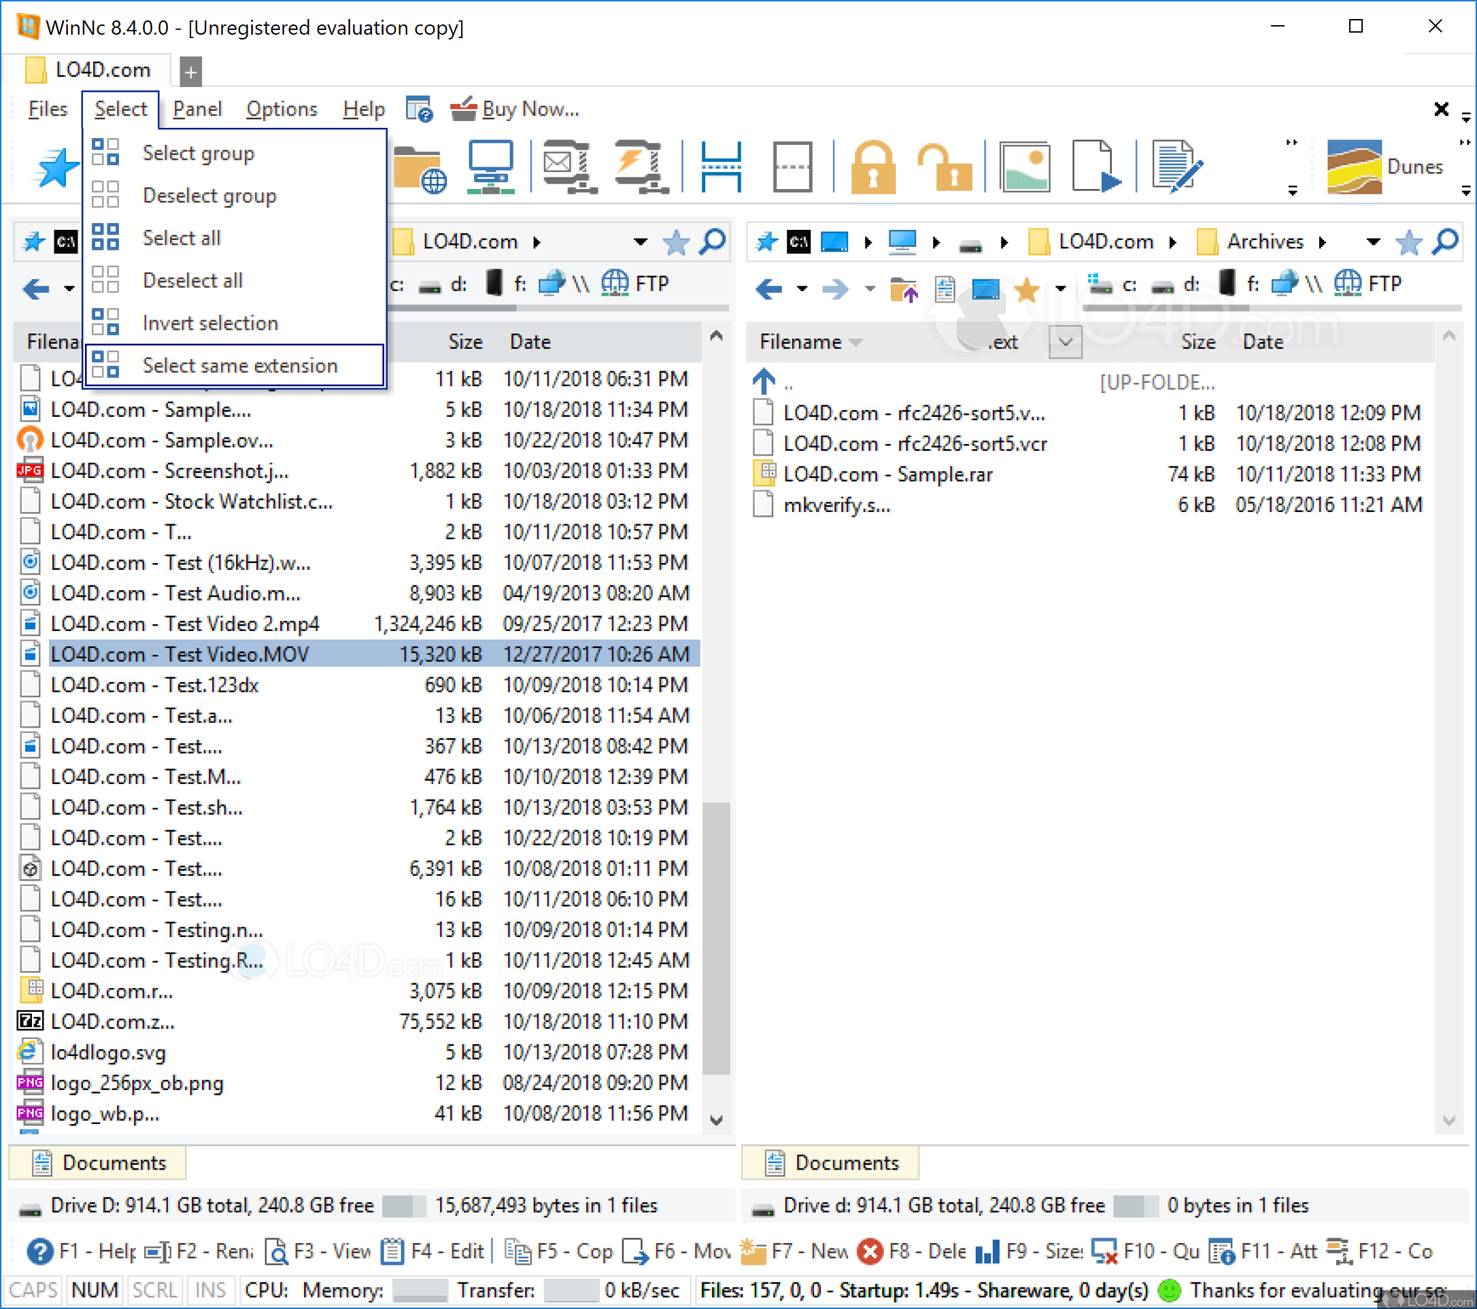The width and height of the screenshot is (1477, 1309).
Task: Click the closed padlock encrypt icon
Action: click(x=873, y=167)
